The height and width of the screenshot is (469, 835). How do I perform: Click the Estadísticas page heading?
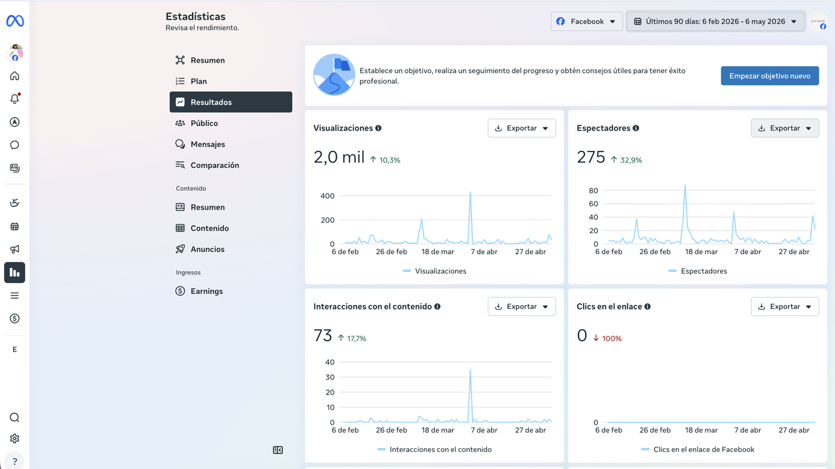click(x=196, y=16)
